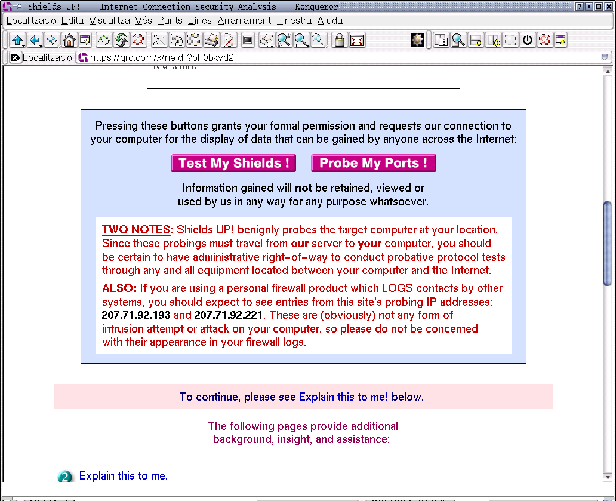Split the view left and right
Viewport: 616px width, 501px height.
point(493,39)
